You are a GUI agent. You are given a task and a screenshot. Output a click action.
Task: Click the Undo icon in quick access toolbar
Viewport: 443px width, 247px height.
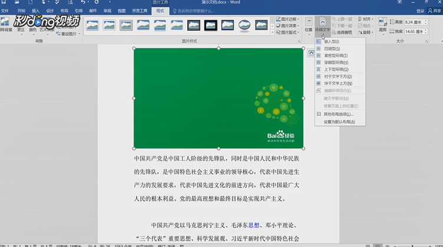83,2
